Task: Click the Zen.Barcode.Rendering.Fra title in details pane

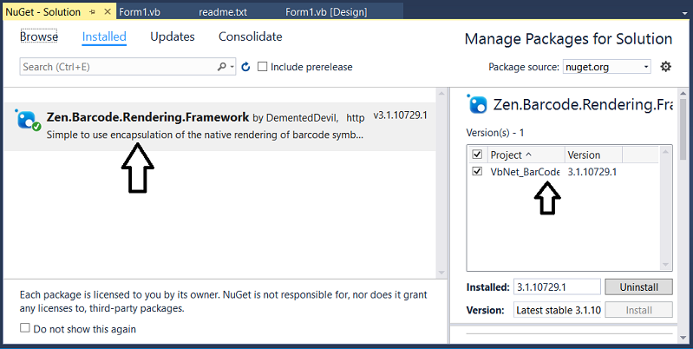Action: click(583, 105)
